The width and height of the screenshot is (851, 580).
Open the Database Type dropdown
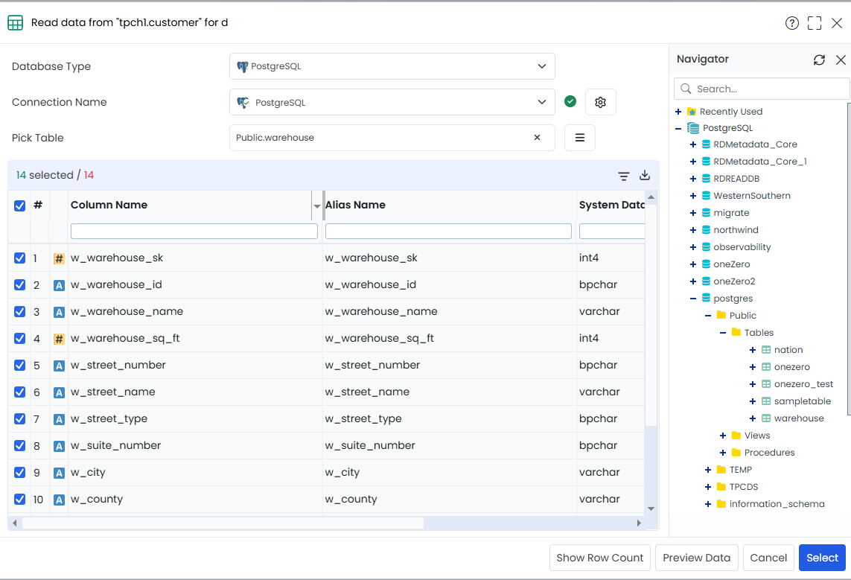(x=392, y=66)
